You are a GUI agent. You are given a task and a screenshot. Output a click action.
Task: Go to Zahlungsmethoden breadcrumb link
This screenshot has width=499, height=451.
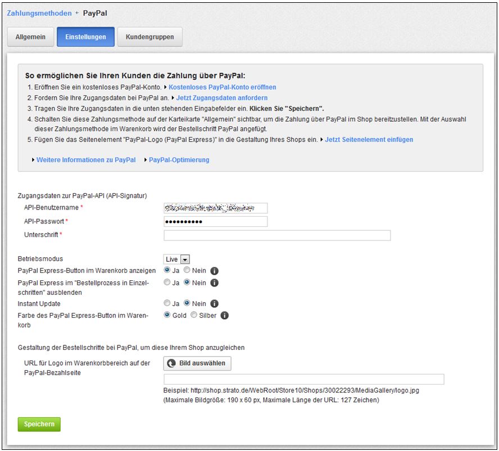(39, 13)
